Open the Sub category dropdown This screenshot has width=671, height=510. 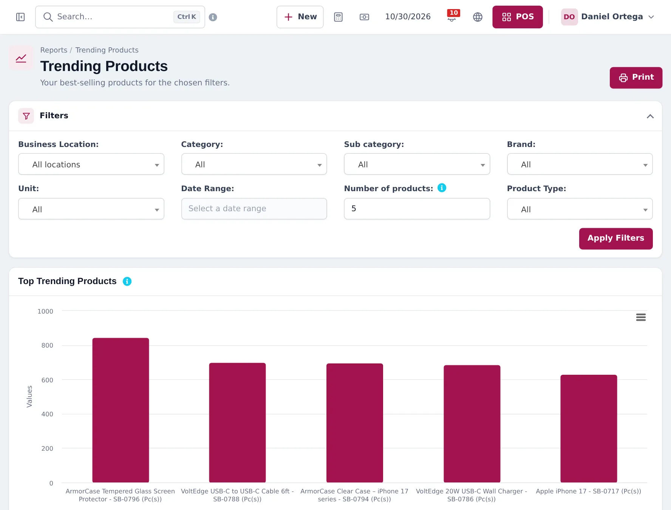(x=417, y=164)
